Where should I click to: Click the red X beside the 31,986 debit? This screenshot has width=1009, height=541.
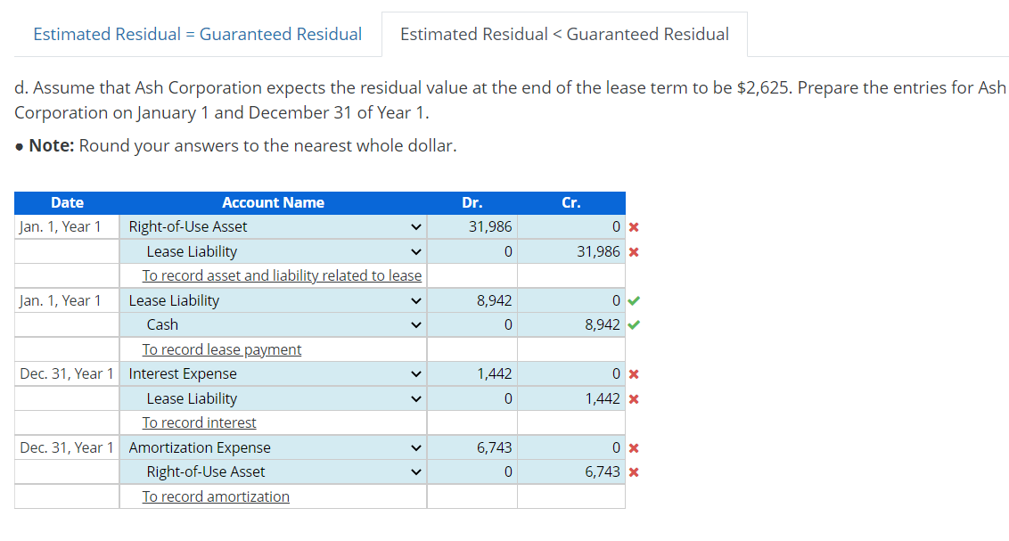(x=633, y=227)
